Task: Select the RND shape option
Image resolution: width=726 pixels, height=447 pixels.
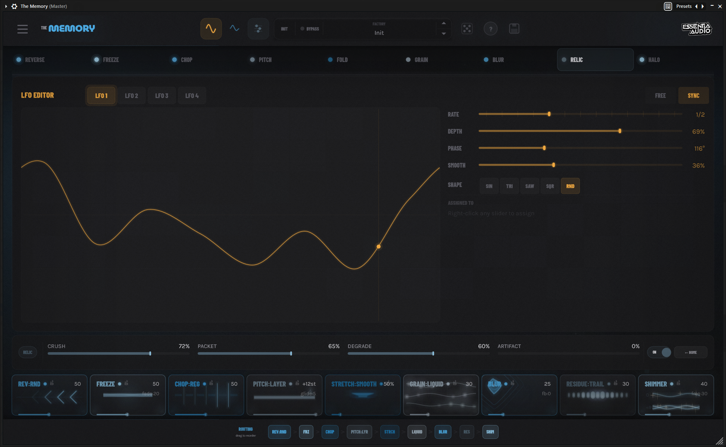Action: pos(570,186)
